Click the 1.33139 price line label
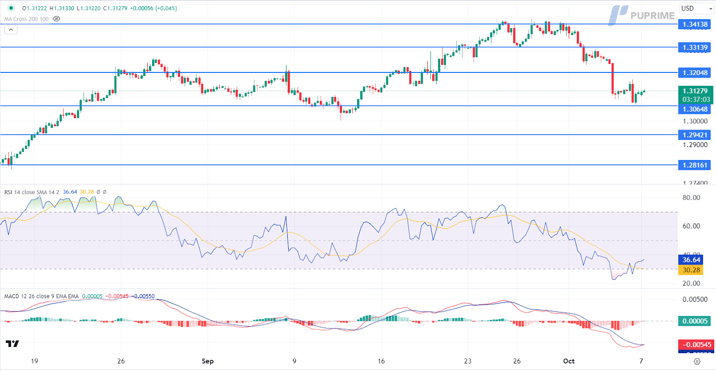 point(695,47)
